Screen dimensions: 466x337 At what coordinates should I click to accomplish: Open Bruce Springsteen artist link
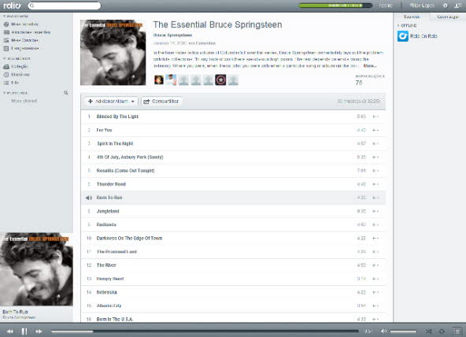(x=172, y=35)
